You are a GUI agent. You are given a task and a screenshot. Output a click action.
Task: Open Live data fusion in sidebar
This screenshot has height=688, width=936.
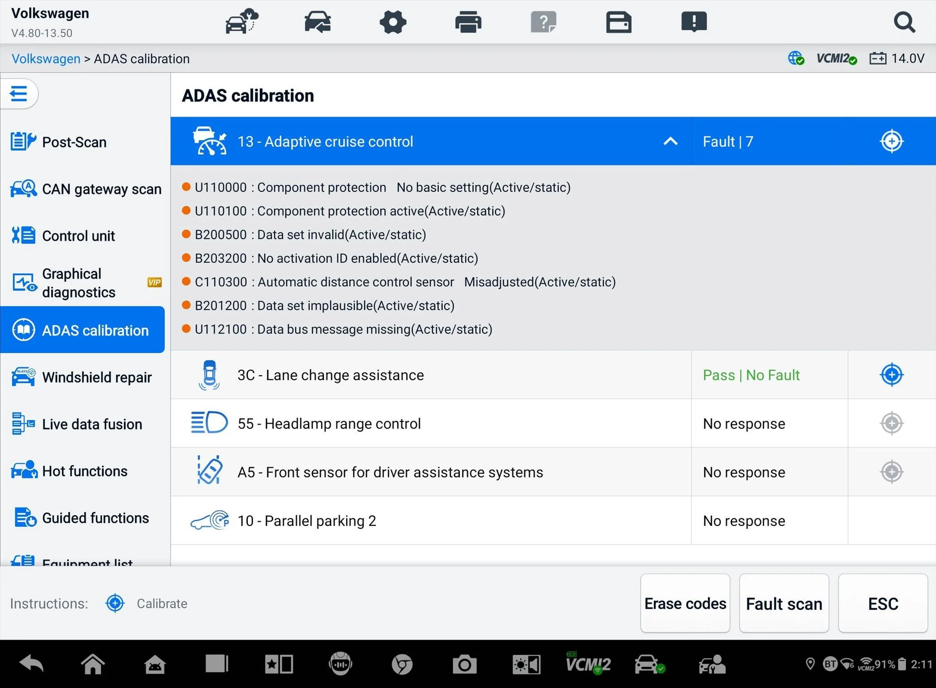point(82,424)
